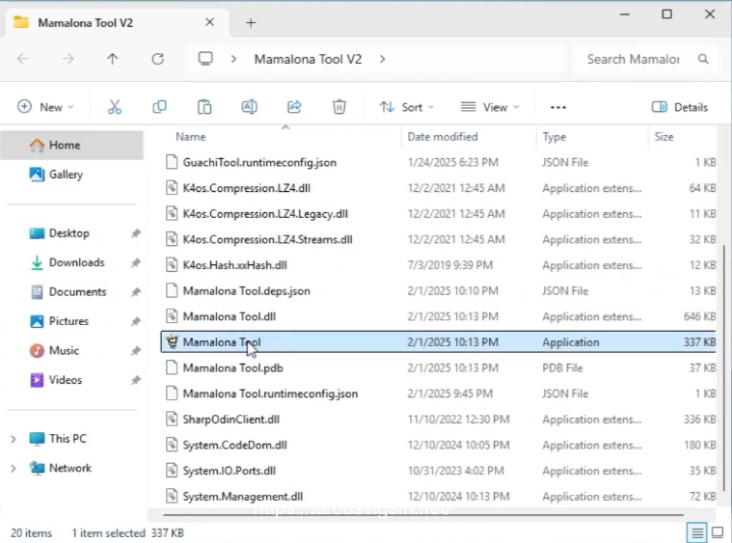The height and width of the screenshot is (543, 732).
Task: Select System.IO.Ports.dll file name
Action: (x=230, y=471)
